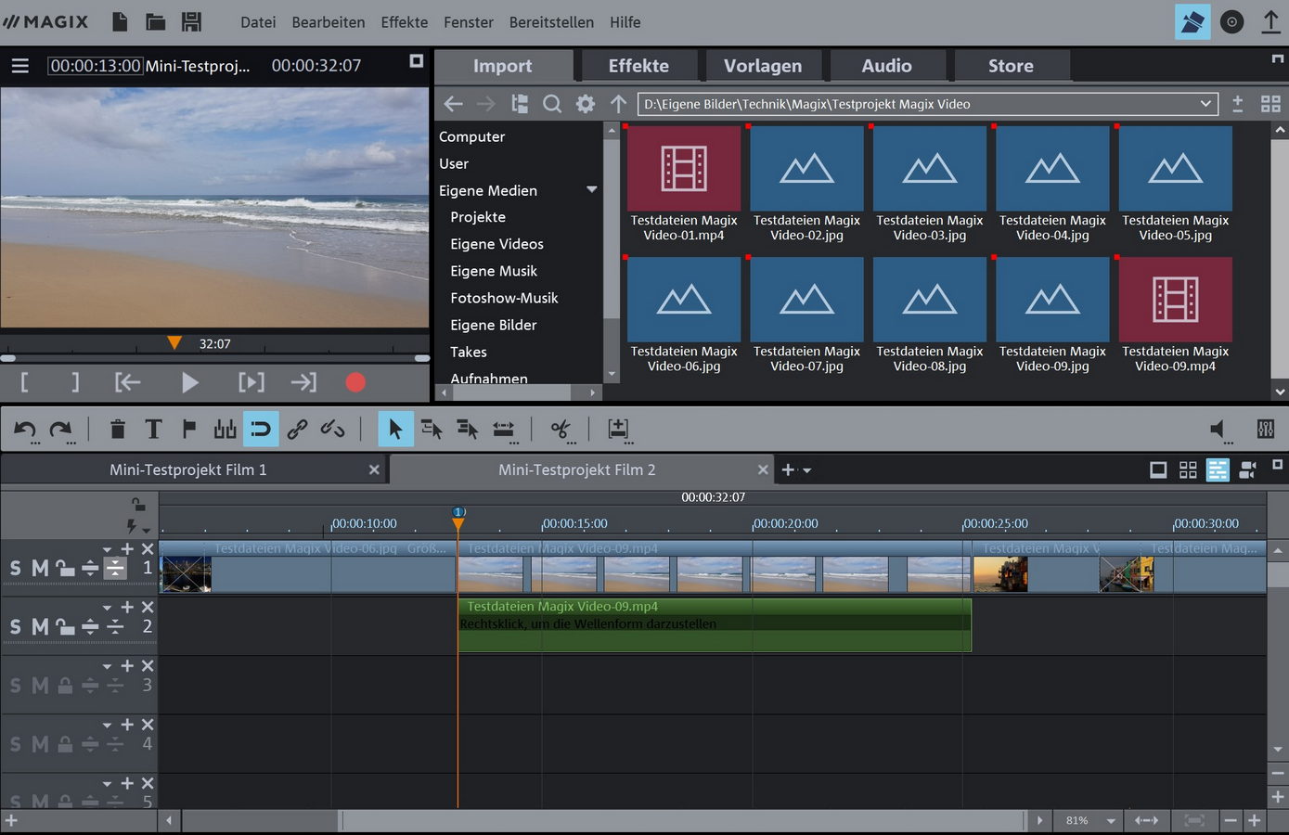
Task: Mute track 3 with the M button
Action: click(x=40, y=686)
